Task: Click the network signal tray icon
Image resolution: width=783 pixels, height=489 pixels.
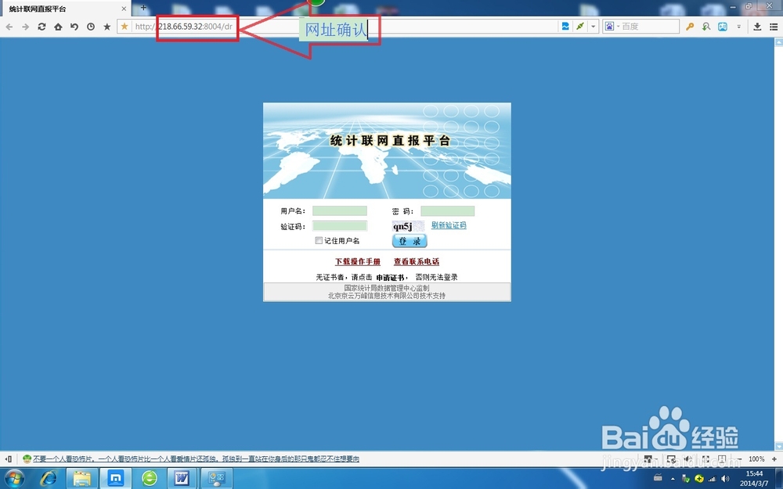Action: 713,479
